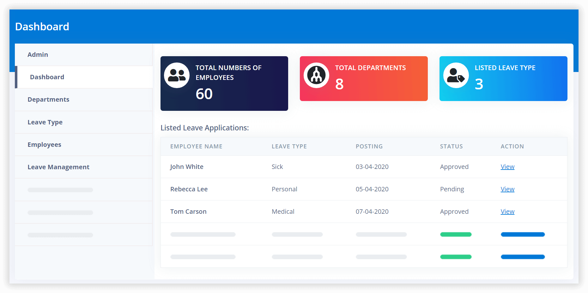This screenshot has width=588, height=293.
Task: Click the Employee Name column header
Action: point(196,146)
